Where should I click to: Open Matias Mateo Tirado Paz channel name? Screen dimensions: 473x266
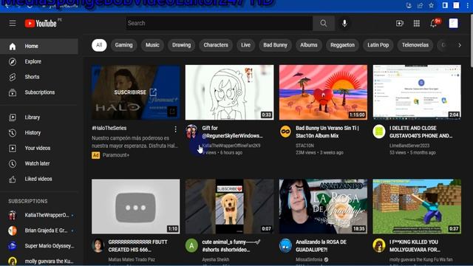[x=132, y=259]
